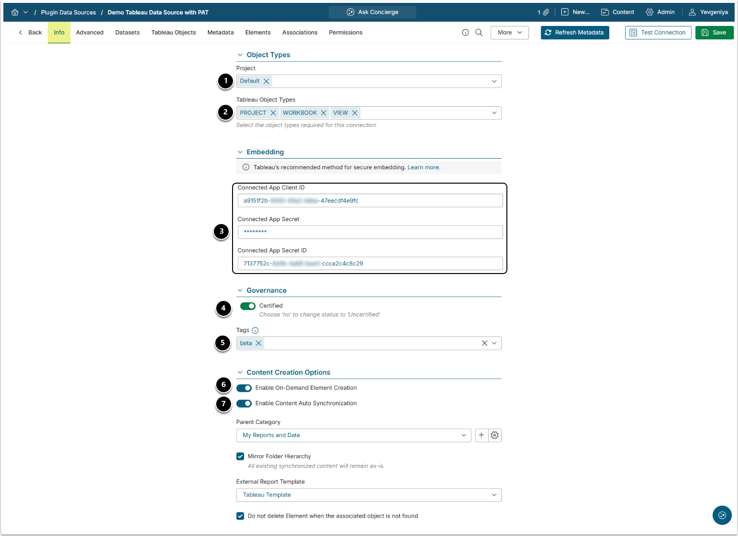The width and height of the screenshot is (738, 536).
Task: Uncheck Mirror Folder Hierarchy
Action: (240, 456)
